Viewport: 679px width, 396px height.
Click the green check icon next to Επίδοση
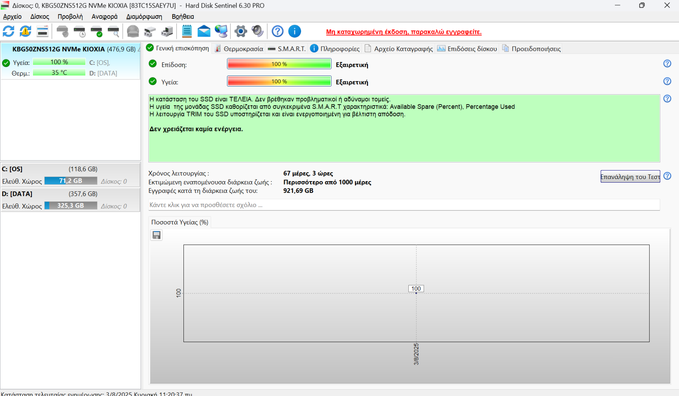[x=153, y=64]
